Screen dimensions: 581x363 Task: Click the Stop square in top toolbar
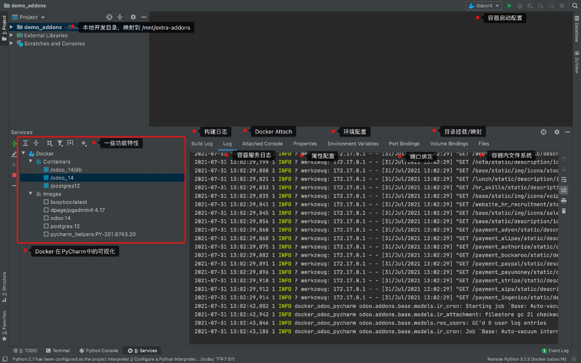562,6
